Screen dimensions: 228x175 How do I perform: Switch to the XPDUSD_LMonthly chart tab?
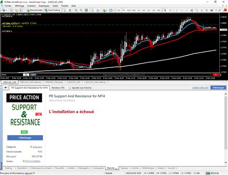pyautogui.click(x=54, y=82)
